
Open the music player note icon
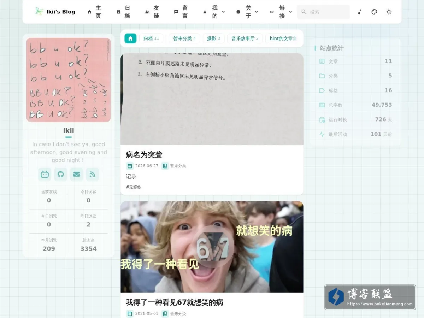tap(360, 12)
